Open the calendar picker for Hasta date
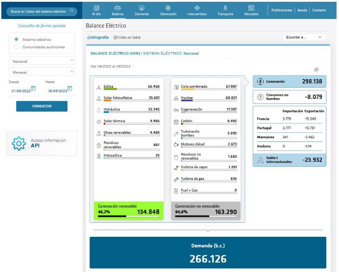 point(70,88)
